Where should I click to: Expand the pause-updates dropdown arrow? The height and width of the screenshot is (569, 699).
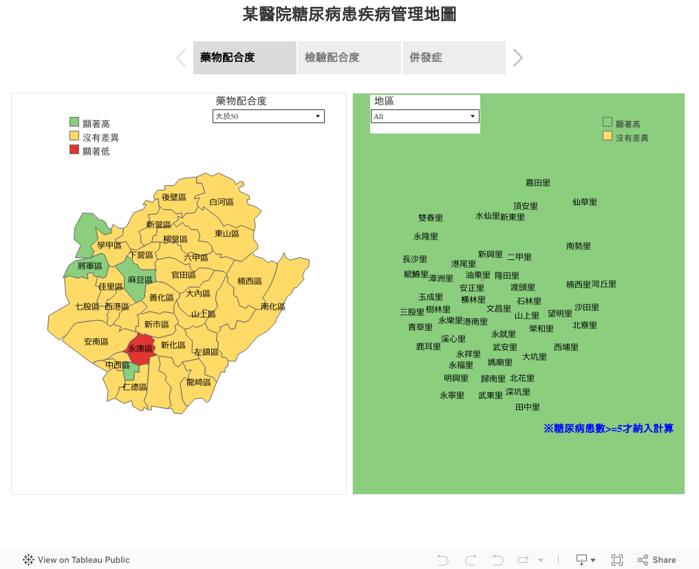[541, 560]
